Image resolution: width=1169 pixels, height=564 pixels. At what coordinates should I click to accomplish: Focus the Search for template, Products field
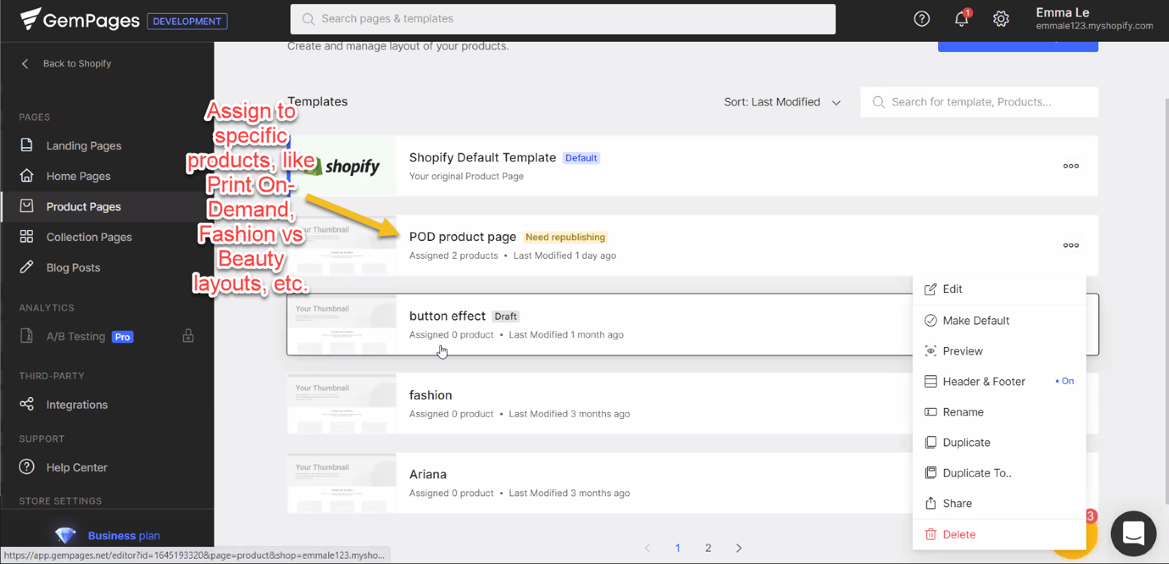[x=979, y=102]
